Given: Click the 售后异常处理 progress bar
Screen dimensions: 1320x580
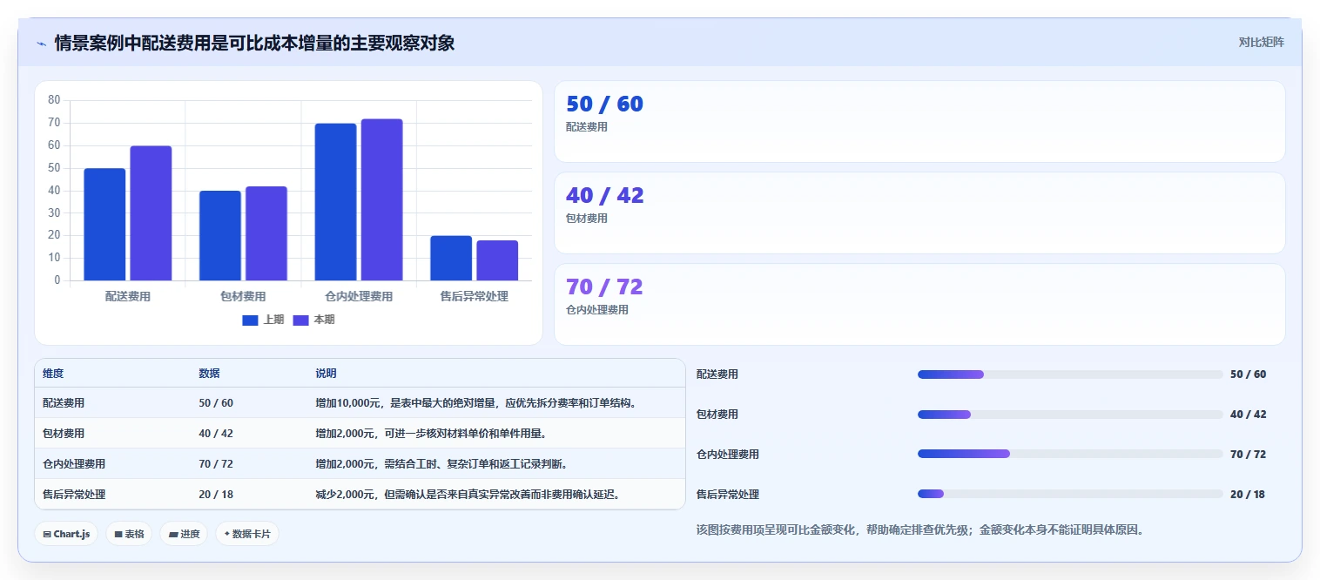Looking at the screenshot, I should point(1070,494).
